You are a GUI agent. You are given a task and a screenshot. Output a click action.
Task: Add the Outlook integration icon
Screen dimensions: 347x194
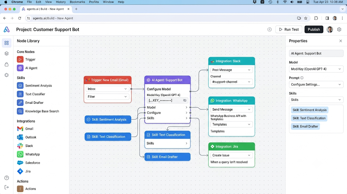(20, 137)
